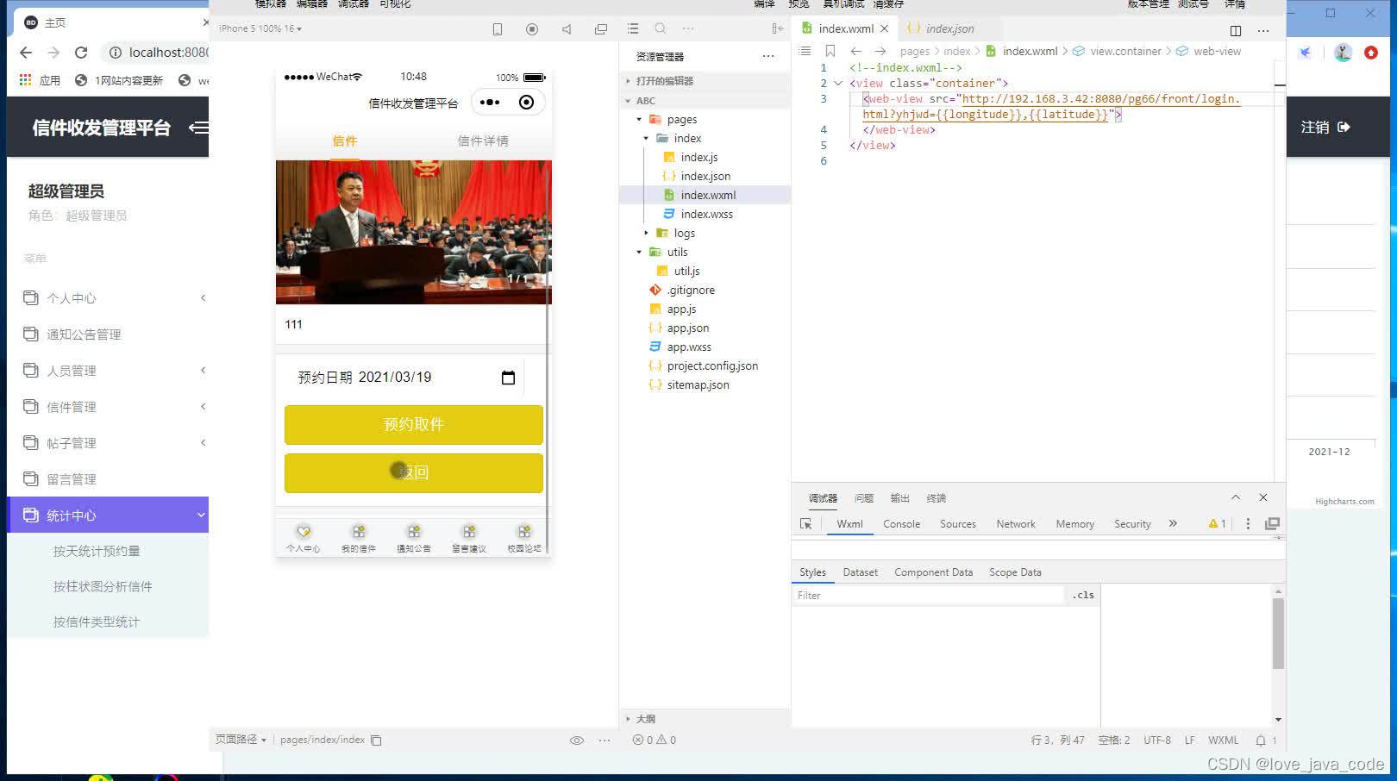The height and width of the screenshot is (781, 1397).
Task: Mute the simulator sound
Action: click(567, 29)
